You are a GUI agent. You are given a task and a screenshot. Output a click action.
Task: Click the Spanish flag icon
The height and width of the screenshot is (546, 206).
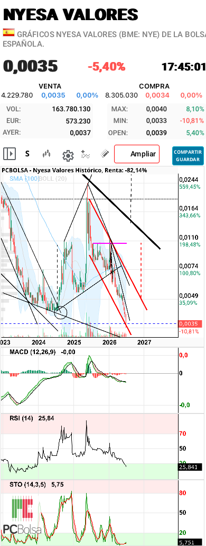[8, 33]
